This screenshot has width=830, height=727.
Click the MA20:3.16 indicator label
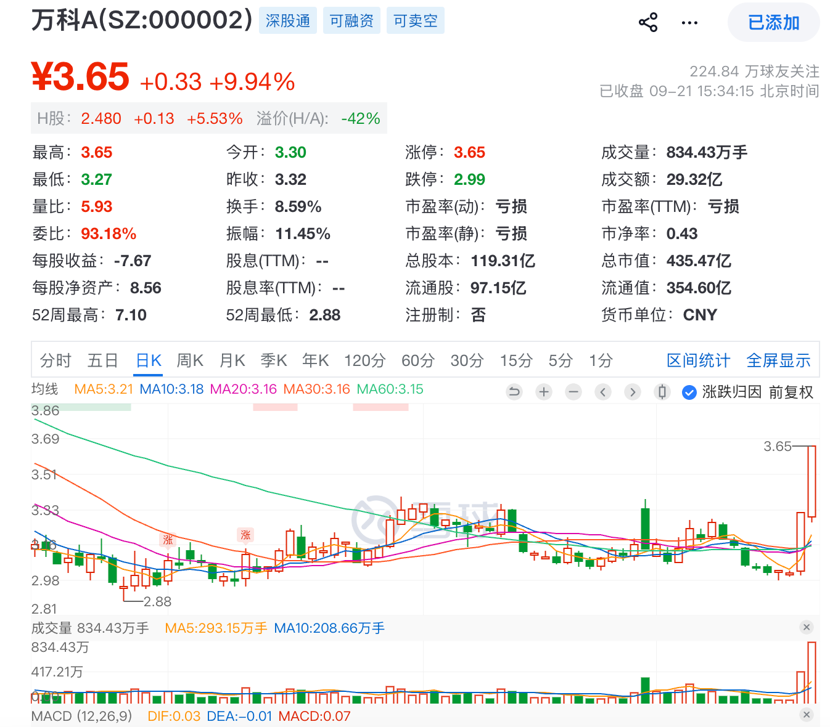[244, 389]
